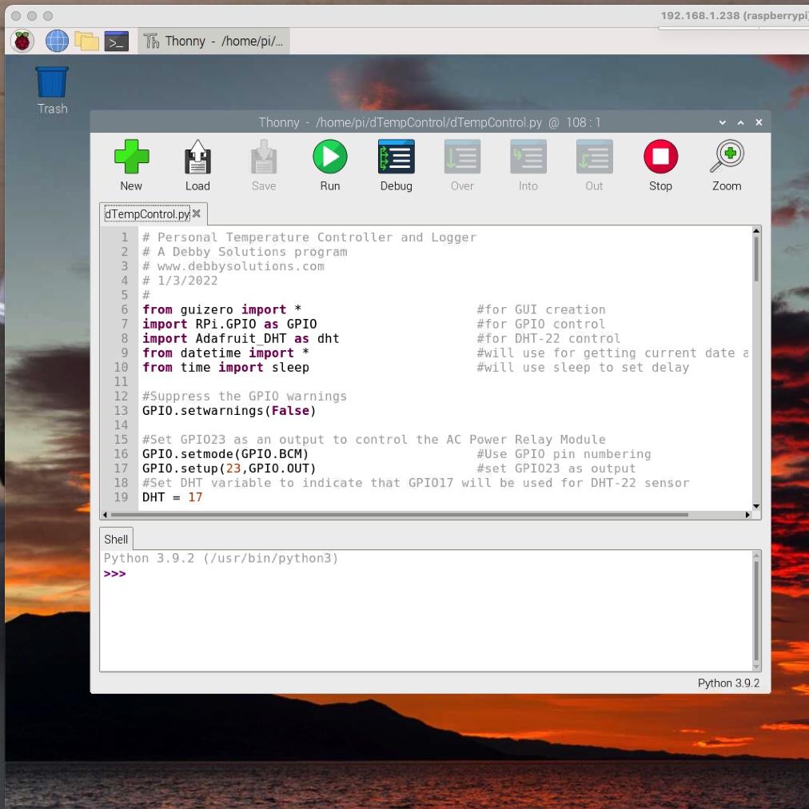Image resolution: width=809 pixels, height=809 pixels.
Task: Open the Raspberry Pi main menu
Action: click(x=22, y=41)
